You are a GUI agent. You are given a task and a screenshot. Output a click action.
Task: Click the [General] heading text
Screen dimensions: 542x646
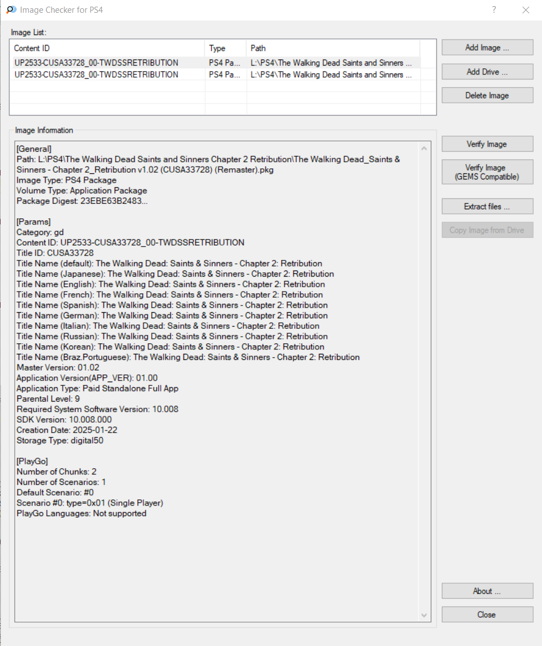click(34, 149)
